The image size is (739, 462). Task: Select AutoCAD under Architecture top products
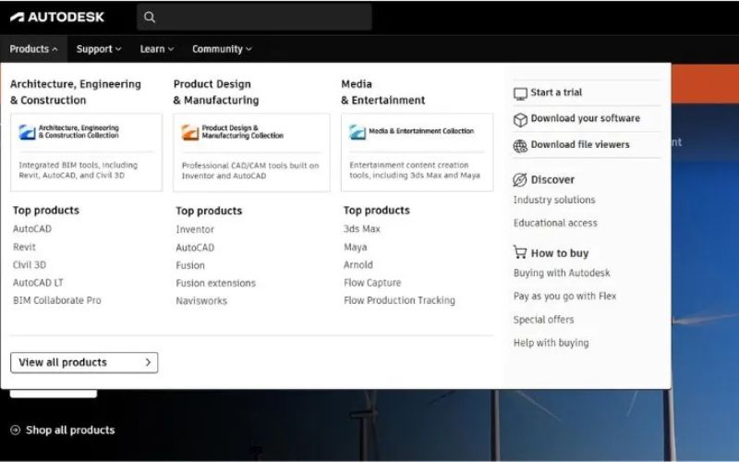click(x=32, y=229)
